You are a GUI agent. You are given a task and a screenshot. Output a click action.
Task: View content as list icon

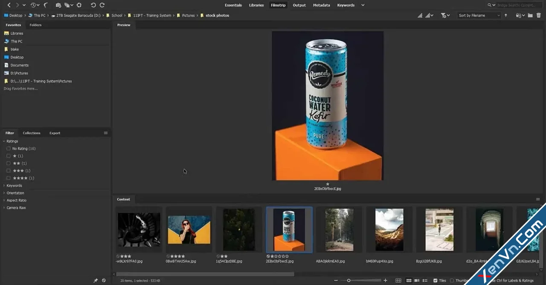[424, 280]
